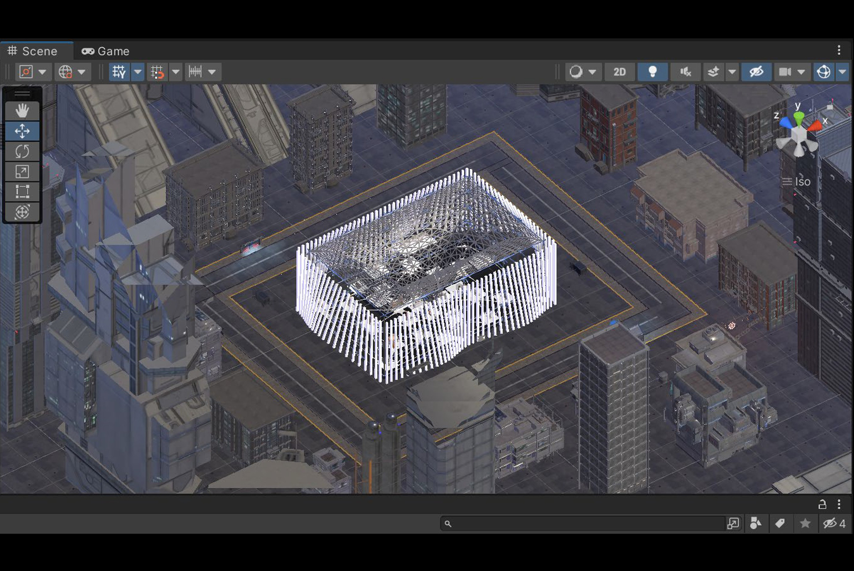Image resolution: width=854 pixels, height=571 pixels.
Task: Select the Scale tool
Action: click(x=22, y=171)
